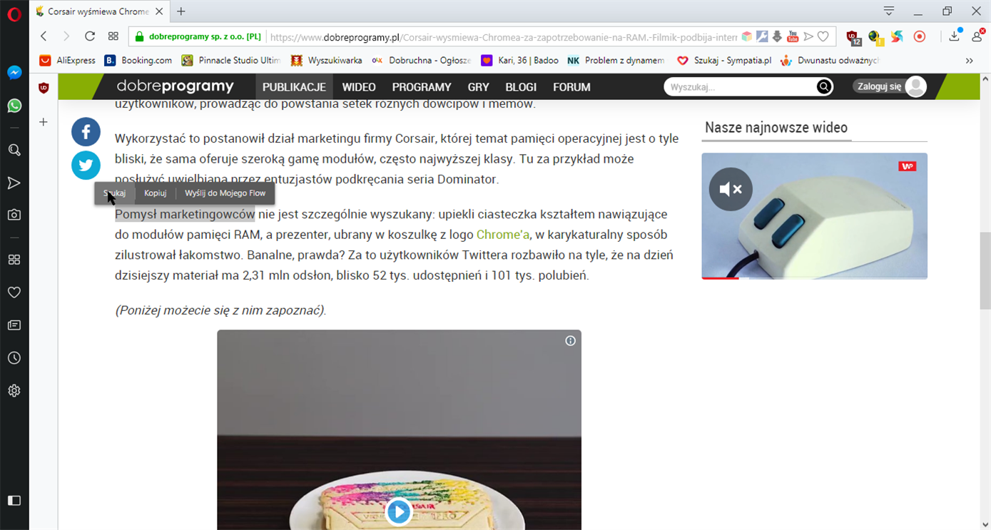Open the Opera main menu logo
Screen dimensions: 991x530
(x=14, y=14)
